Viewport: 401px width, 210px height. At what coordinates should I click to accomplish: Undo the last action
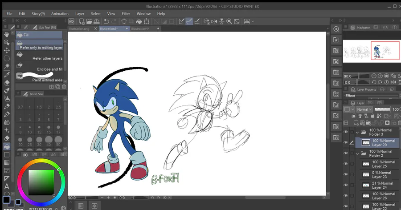pos(106,21)
